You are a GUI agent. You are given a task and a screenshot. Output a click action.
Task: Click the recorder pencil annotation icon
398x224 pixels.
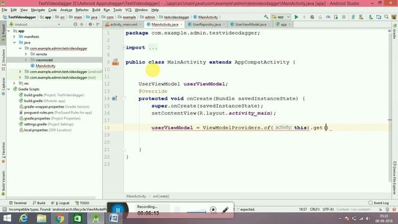point(225,210)
